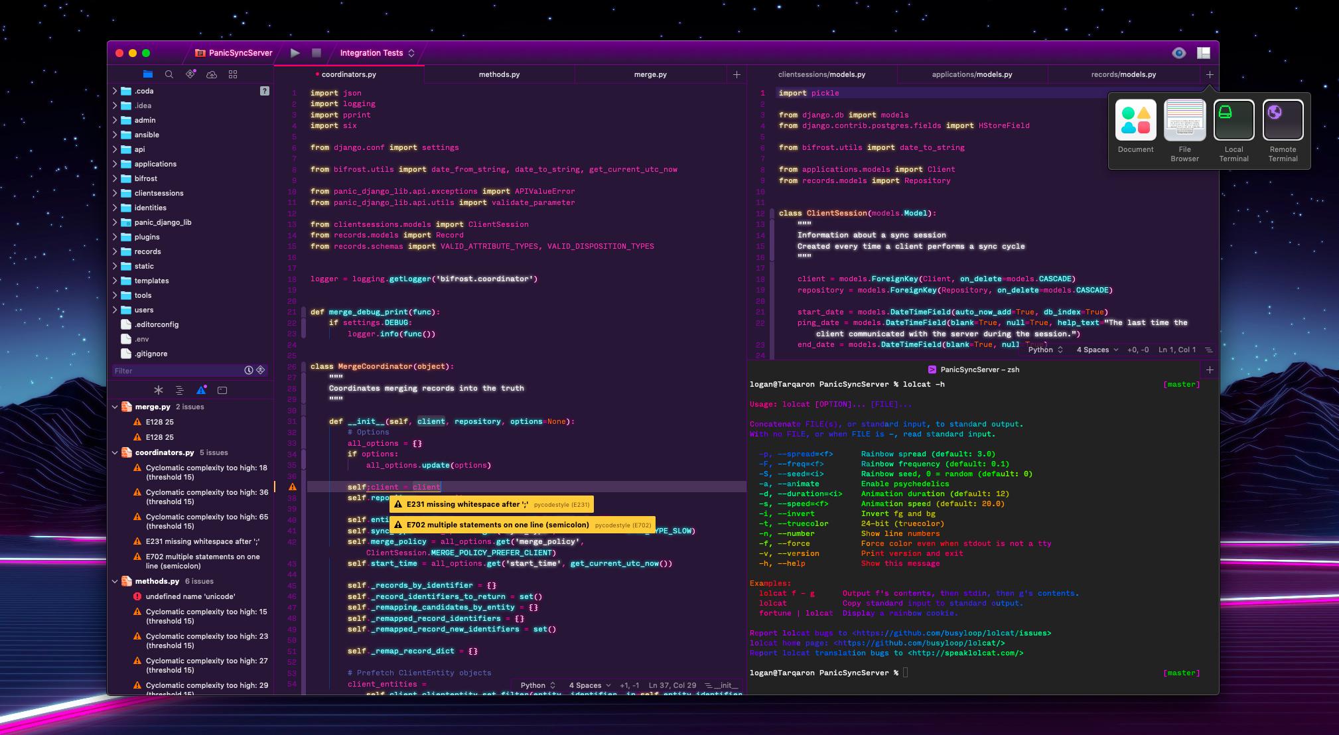This screenshot has width=1339, height=735.
Task: Toggle the layout panes button at top right
Action: [1203, 53]
